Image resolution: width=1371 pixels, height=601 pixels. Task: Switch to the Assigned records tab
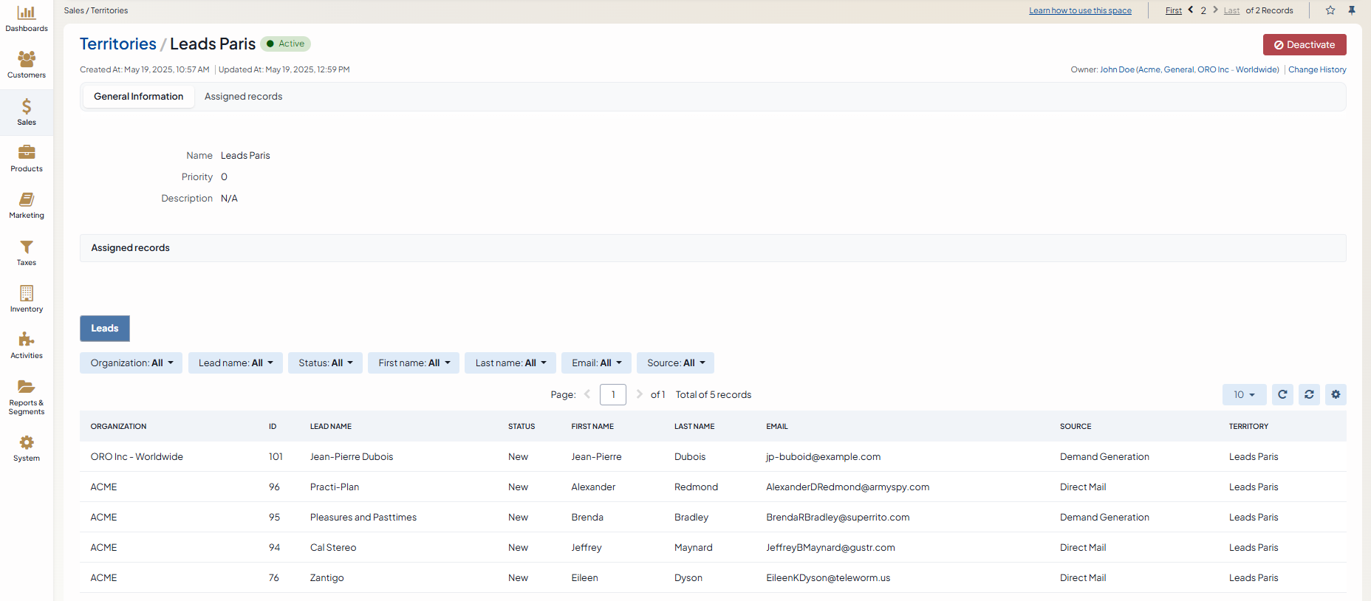pyautogui.click(x=243, y=97)
